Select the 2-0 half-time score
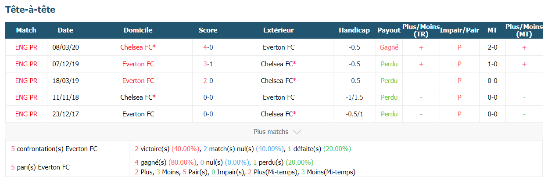Screen dimensions: 548x184 [492, 47]
